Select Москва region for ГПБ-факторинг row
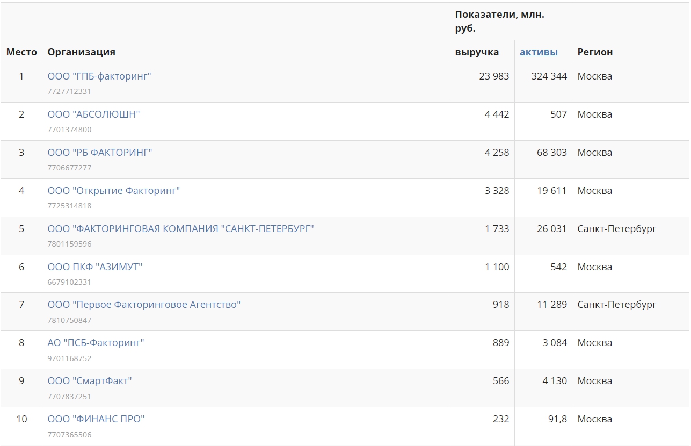The image size is (691, 446). (595, 76)
